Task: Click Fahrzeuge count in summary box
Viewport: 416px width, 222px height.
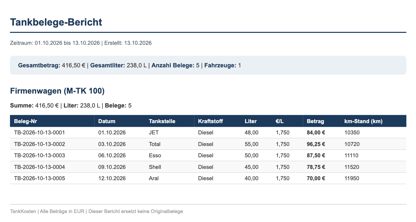Action: click(223, 65)
